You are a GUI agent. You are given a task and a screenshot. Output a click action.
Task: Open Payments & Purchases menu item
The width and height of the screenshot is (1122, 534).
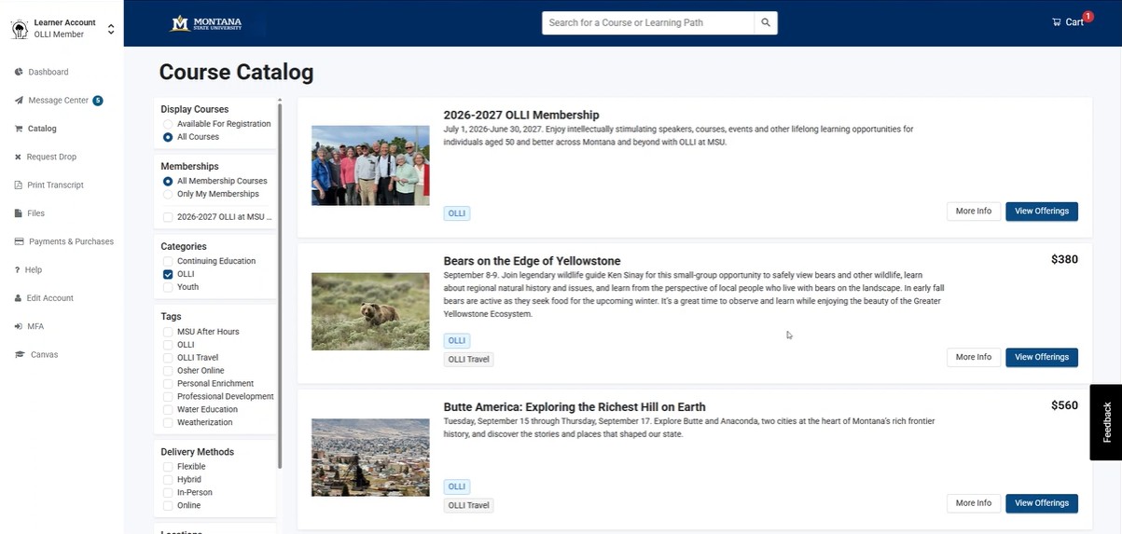[x=71, y=241]
